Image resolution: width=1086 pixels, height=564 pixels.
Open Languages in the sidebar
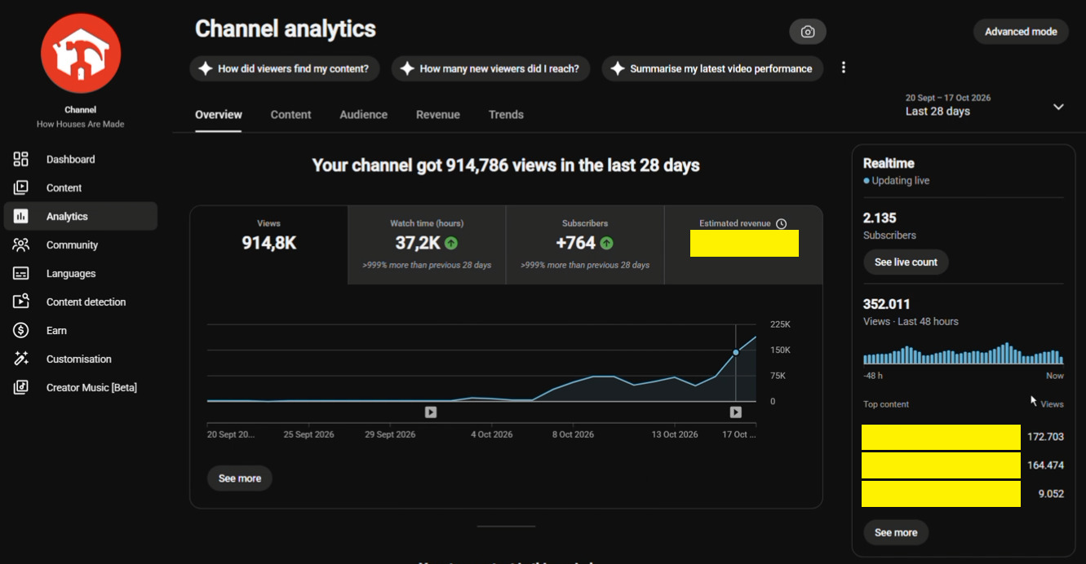click(x=81, y=273)
